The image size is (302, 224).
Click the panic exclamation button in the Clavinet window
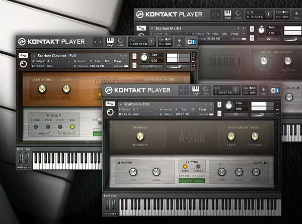click(151, 42)
